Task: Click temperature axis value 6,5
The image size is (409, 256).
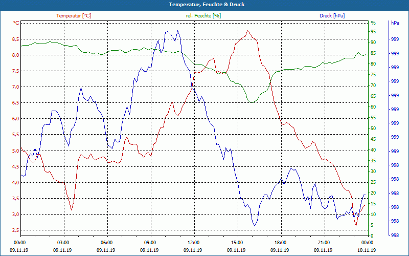Action: (16, 103)
